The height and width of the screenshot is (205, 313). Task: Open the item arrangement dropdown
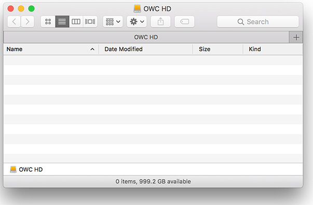(x=113, y=22)
